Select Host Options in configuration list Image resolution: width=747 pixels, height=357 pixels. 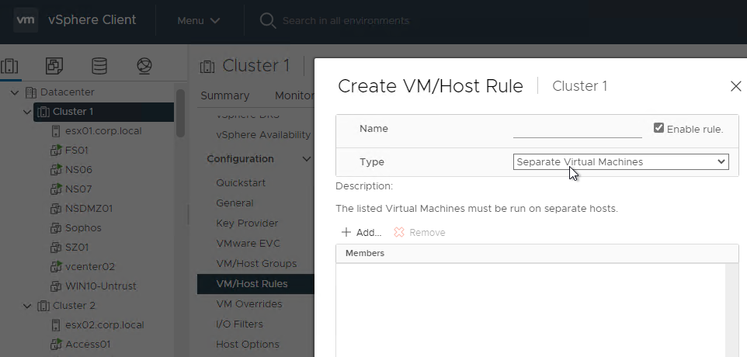point(248,344)
